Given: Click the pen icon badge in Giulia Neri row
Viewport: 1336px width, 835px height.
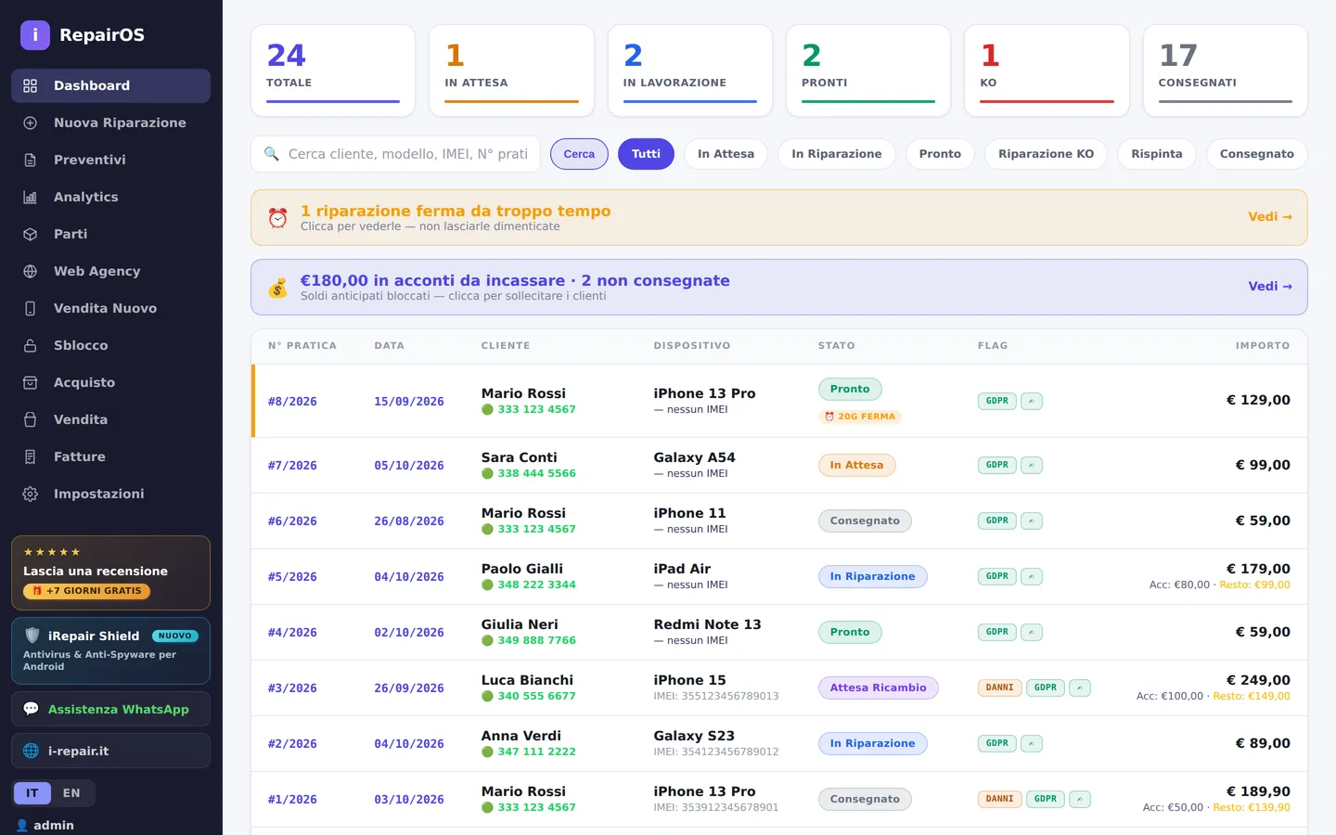Looking at the screenshot, I should click(x=1032, y=632).
